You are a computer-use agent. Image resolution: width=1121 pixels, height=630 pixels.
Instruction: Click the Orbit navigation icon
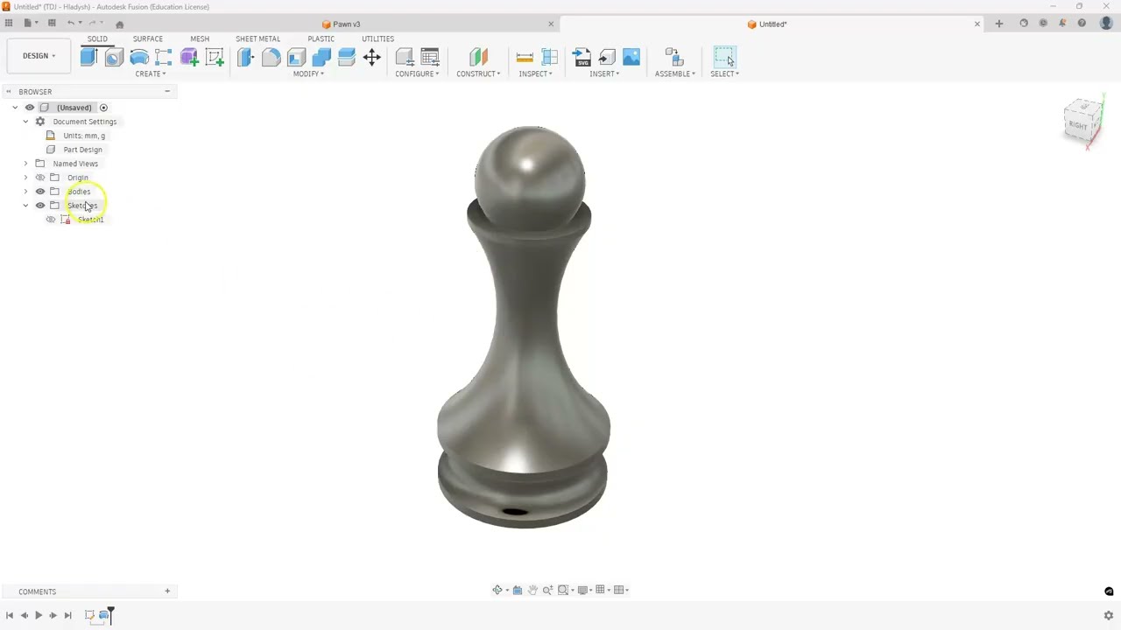[x=497, y=590]
